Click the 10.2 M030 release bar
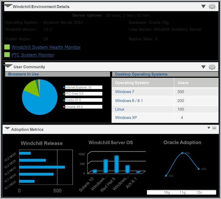Viewport: 221px width, 199px height. pos(25,153)
